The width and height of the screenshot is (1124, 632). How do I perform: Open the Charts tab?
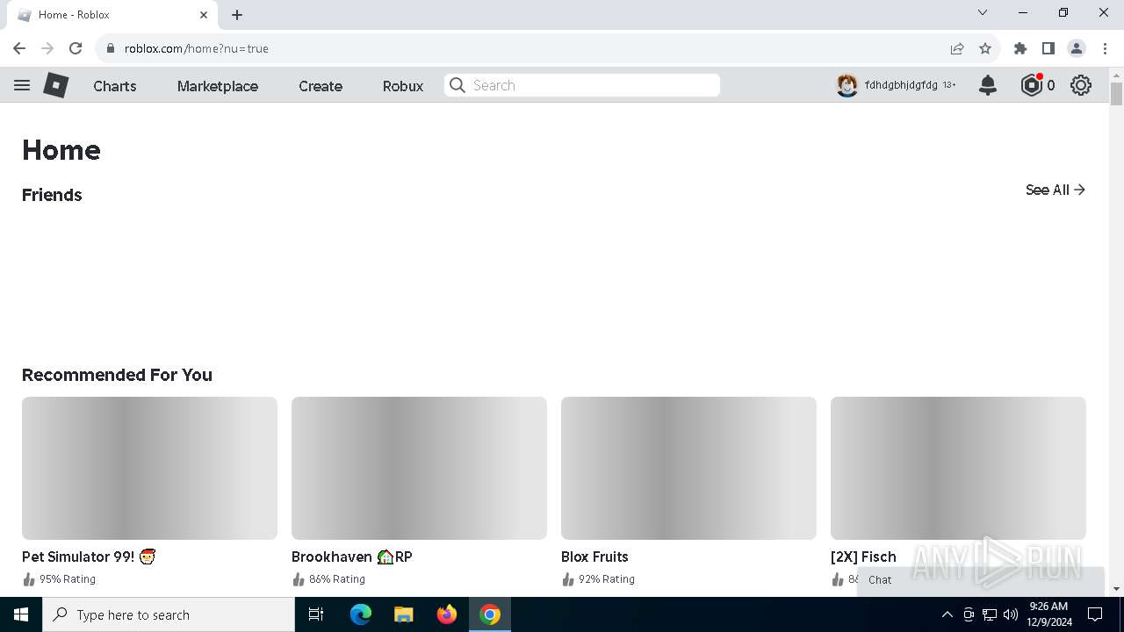pyautogui.click(x=115, y=86)
